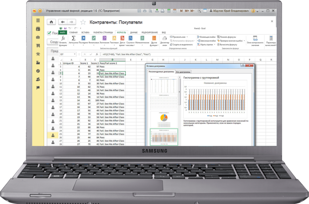Select the first recommended chart thumbnail
Image resolution: width=309 pixels, height=204 pixels.
(x=164, y=85)
